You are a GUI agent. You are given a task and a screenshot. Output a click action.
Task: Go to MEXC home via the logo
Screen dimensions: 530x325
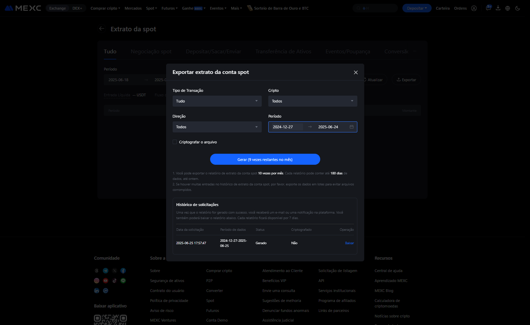coord(23,8)
